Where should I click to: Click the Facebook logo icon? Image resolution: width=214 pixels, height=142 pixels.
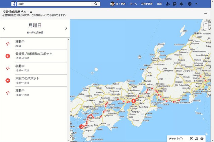click(x=13, y=4)
